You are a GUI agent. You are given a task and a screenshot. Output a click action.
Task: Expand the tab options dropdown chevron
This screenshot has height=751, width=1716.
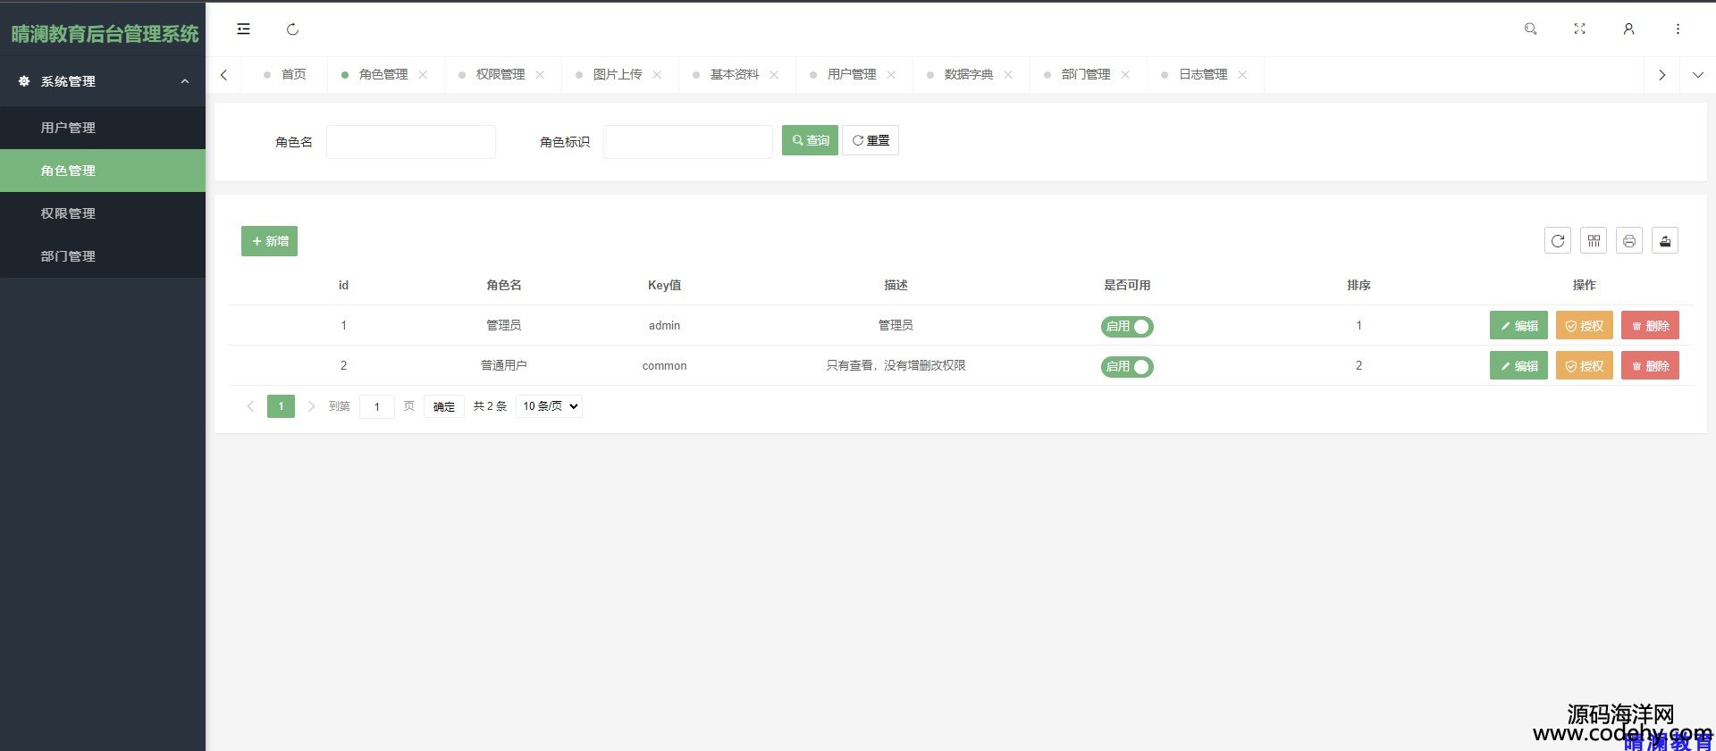pos(1697,75)
